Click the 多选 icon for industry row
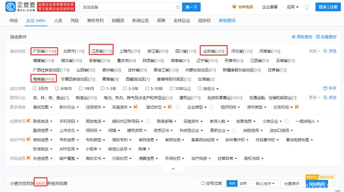This screenshot has width=344, height=192. coord(325,97)
